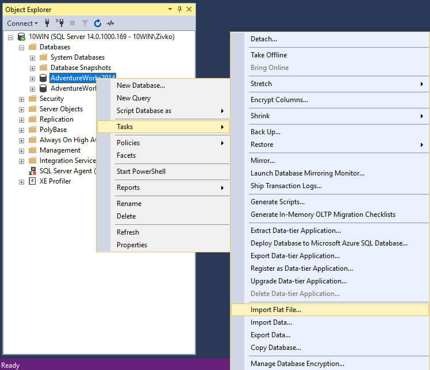
Task: Expand the Security folder node
Action: [x=22, y=99]
